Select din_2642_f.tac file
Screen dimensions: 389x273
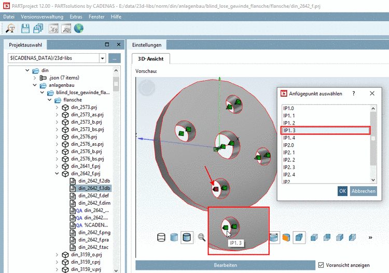tap(93, 247)
